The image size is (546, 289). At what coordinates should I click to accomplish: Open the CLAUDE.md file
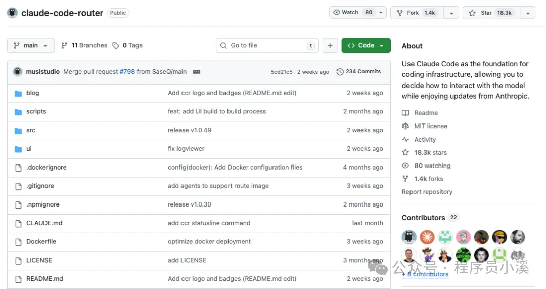44,223
